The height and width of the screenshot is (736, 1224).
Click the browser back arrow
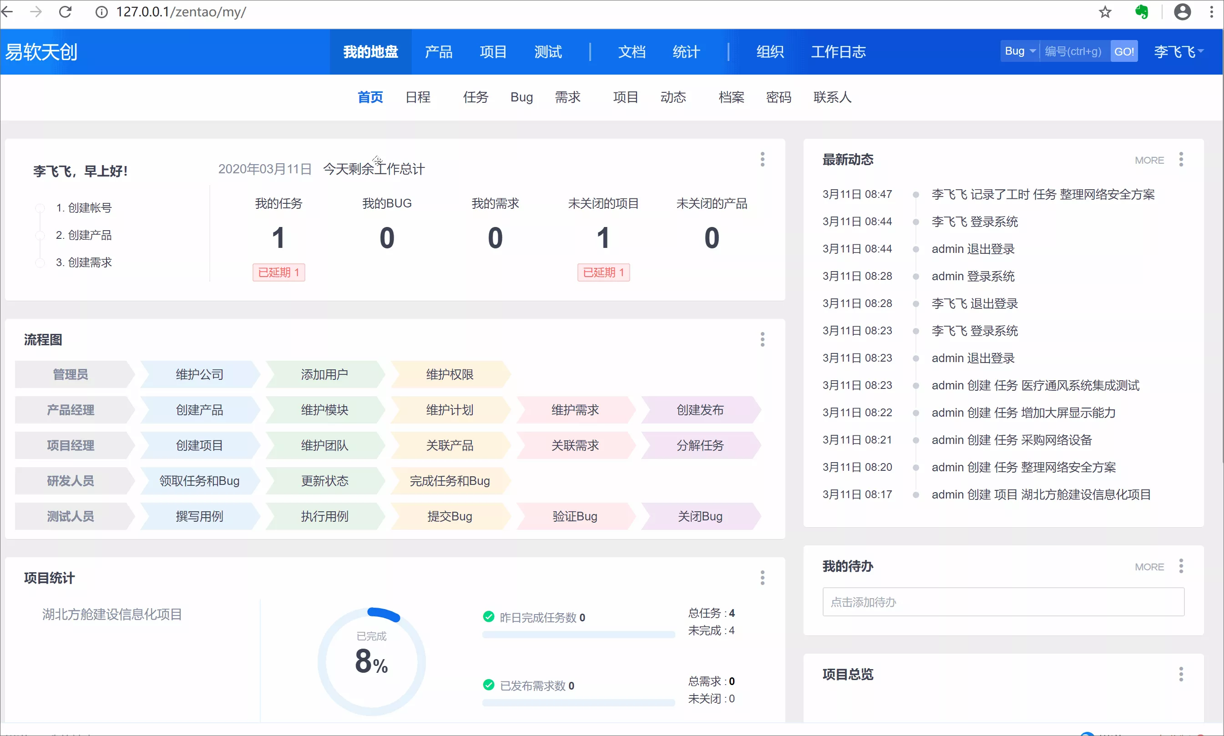pyautogui.click(x=8, y=12)
